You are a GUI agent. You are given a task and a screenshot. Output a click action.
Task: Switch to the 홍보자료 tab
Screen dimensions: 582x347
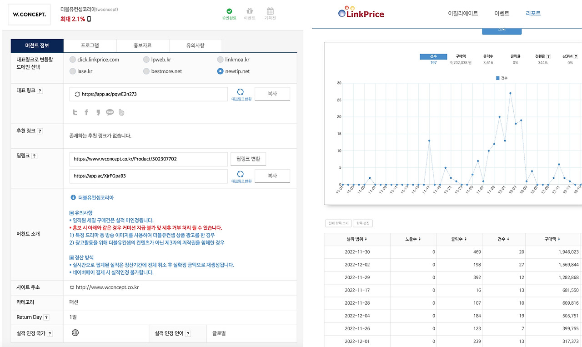pos(143,45)
